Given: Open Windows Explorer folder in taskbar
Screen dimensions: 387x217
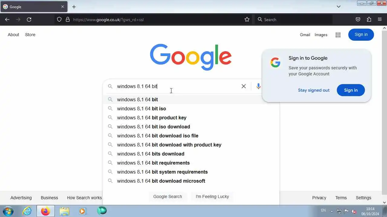Looking at the screenshot, I should [64, 211].
